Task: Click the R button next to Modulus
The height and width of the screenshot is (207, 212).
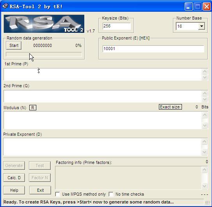Action: [33, 108]
